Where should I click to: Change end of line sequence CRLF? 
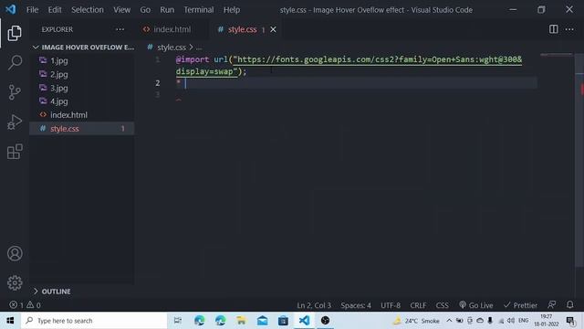(418, 305)
